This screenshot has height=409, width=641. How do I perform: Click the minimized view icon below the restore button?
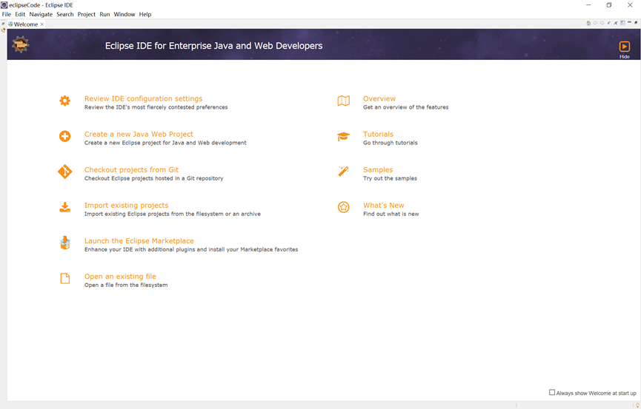tap(3, 30)
